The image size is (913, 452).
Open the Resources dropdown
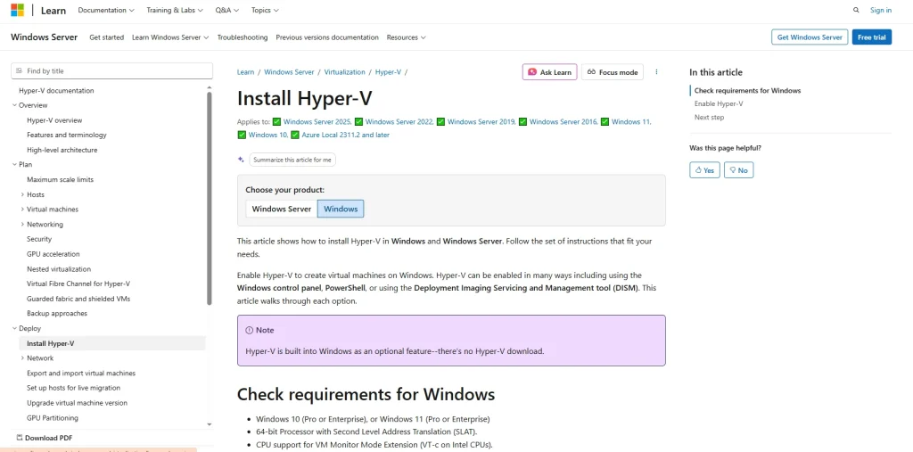407,37
